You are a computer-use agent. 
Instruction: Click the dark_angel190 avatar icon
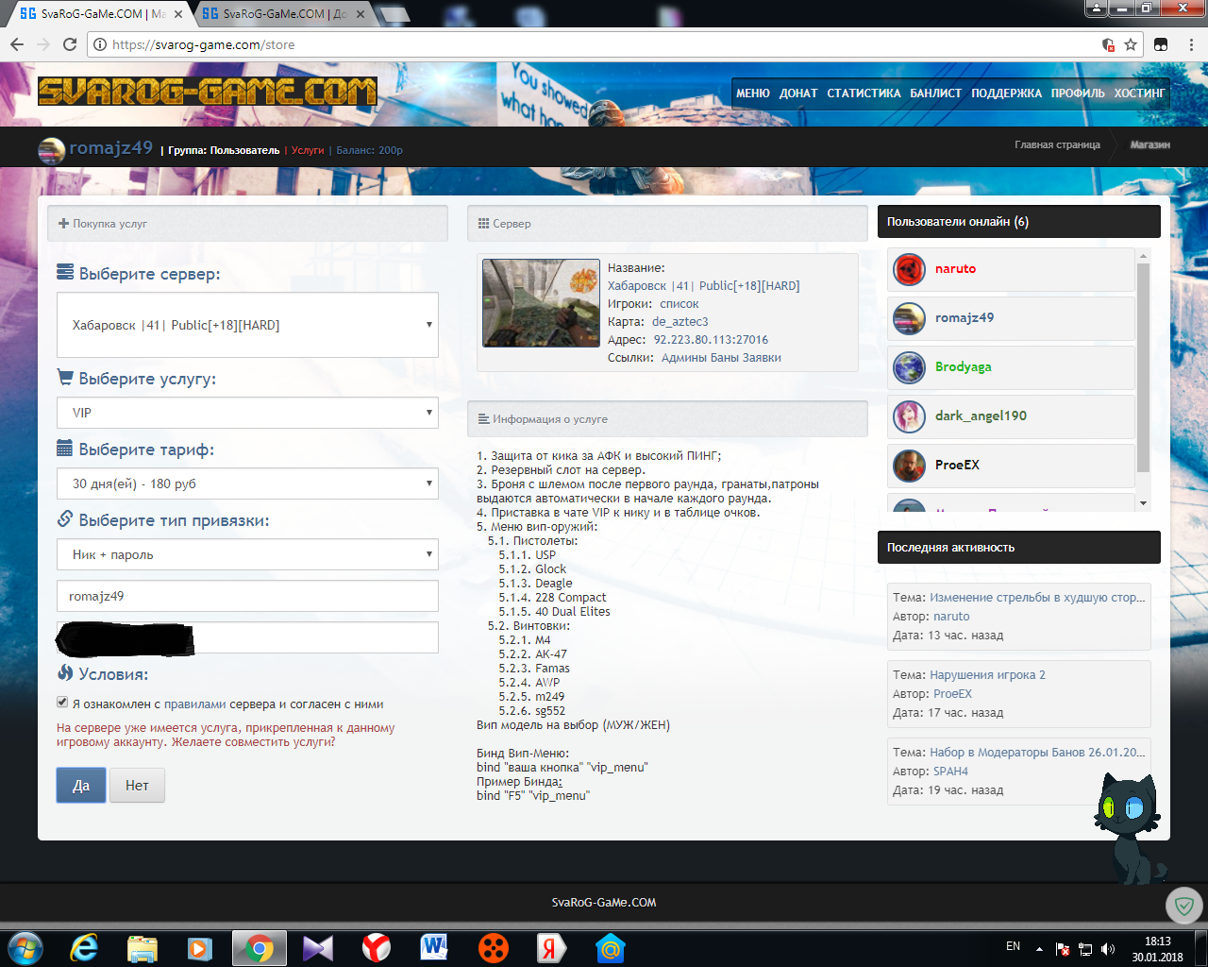pos(910,416)
